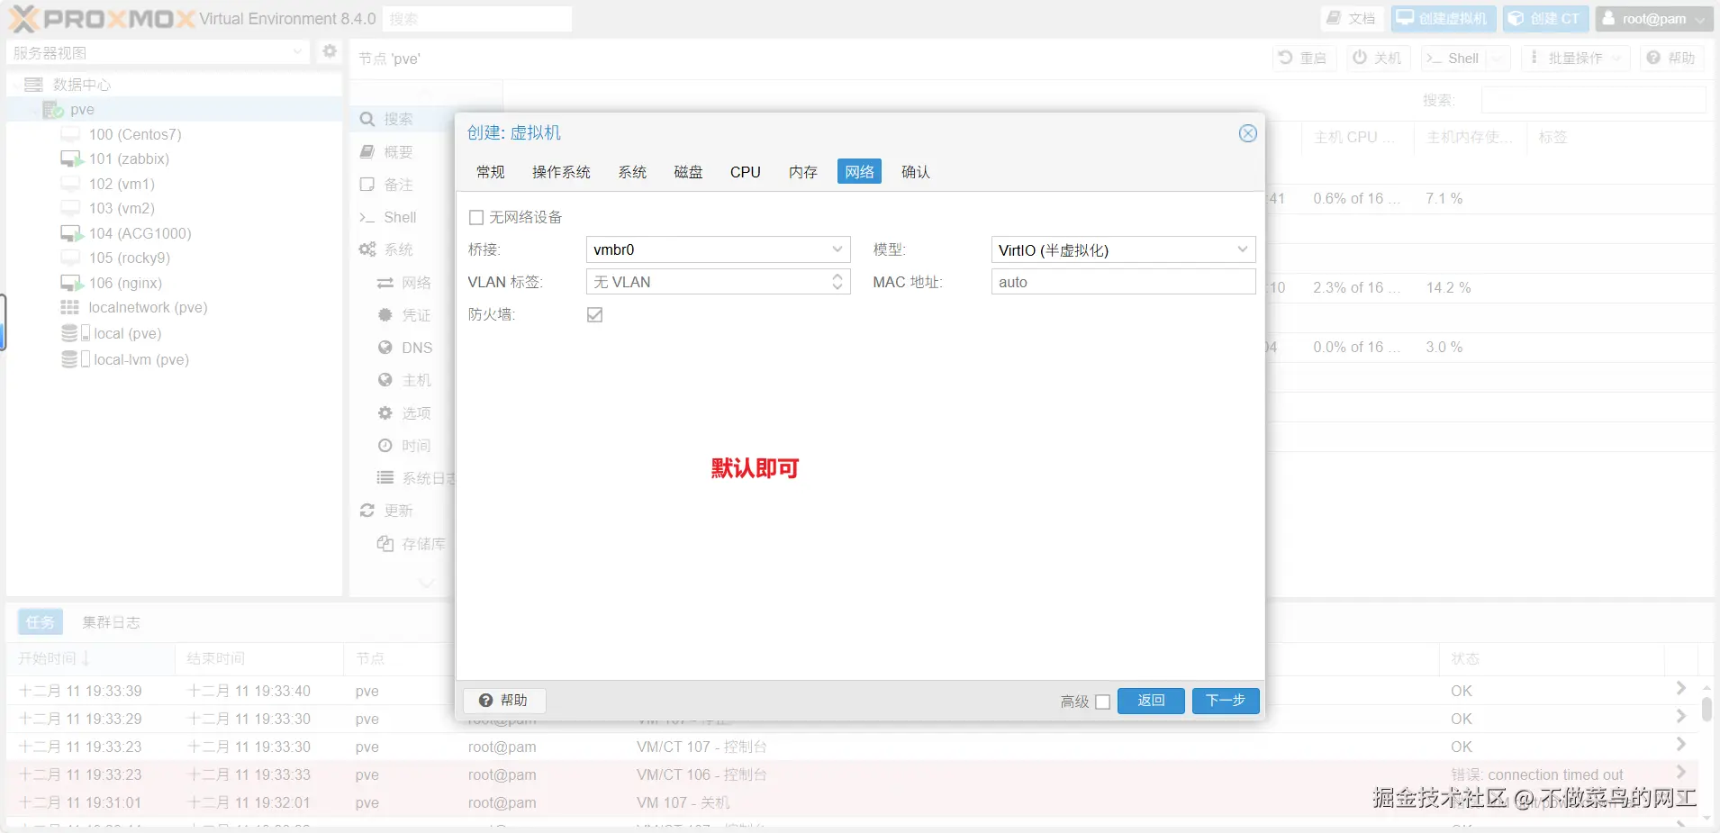Select the DNS settings icon in sidebar
This screenshot has height=833, width=1720.
click(x=385, y=347)
